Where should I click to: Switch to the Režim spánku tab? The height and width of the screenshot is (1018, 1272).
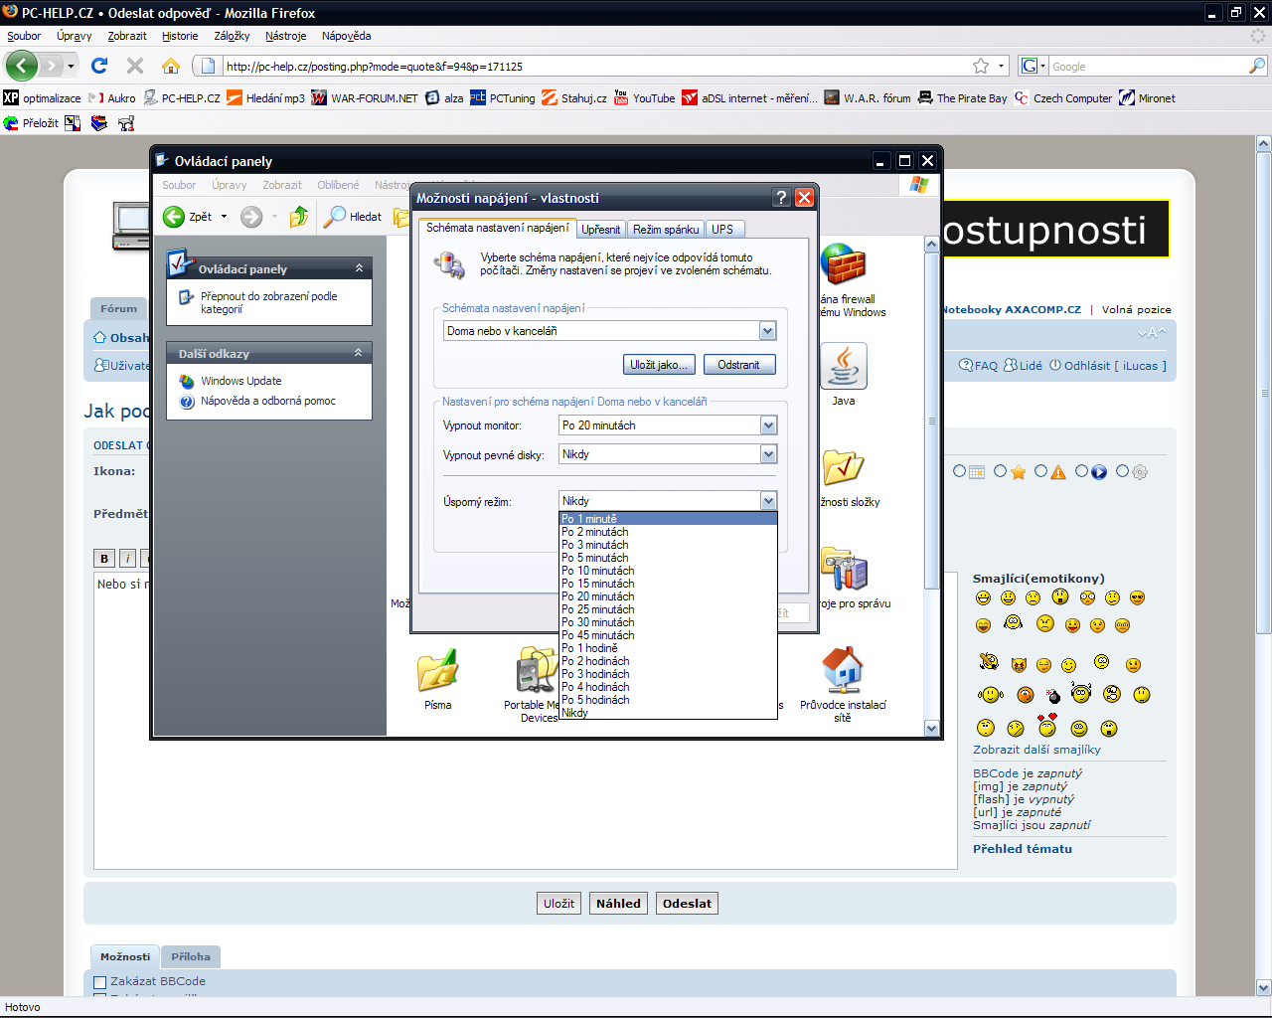point(666,229)
